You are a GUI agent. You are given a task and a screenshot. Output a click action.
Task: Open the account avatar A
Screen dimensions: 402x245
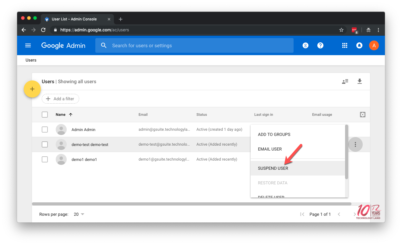[x=374, y=45]
